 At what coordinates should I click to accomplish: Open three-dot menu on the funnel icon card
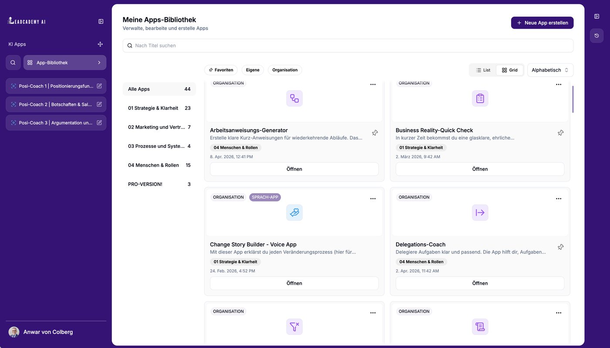(373, 313)
